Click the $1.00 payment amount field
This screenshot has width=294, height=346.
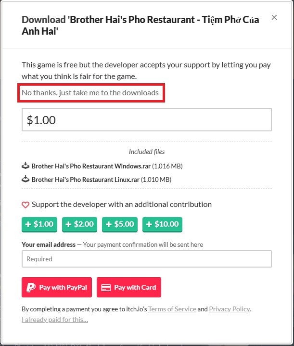[x=147, y=120]
